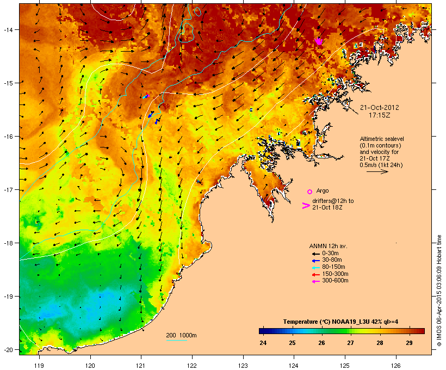Image resolution: width=446 pixels, height=370 pixels.
Task: Click the magenta drifters legend arrowhead
Action: click(x=306, y=206)
